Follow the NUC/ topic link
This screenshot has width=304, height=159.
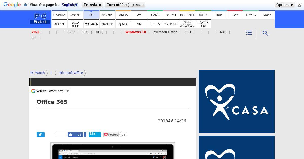tap(100, 32)
